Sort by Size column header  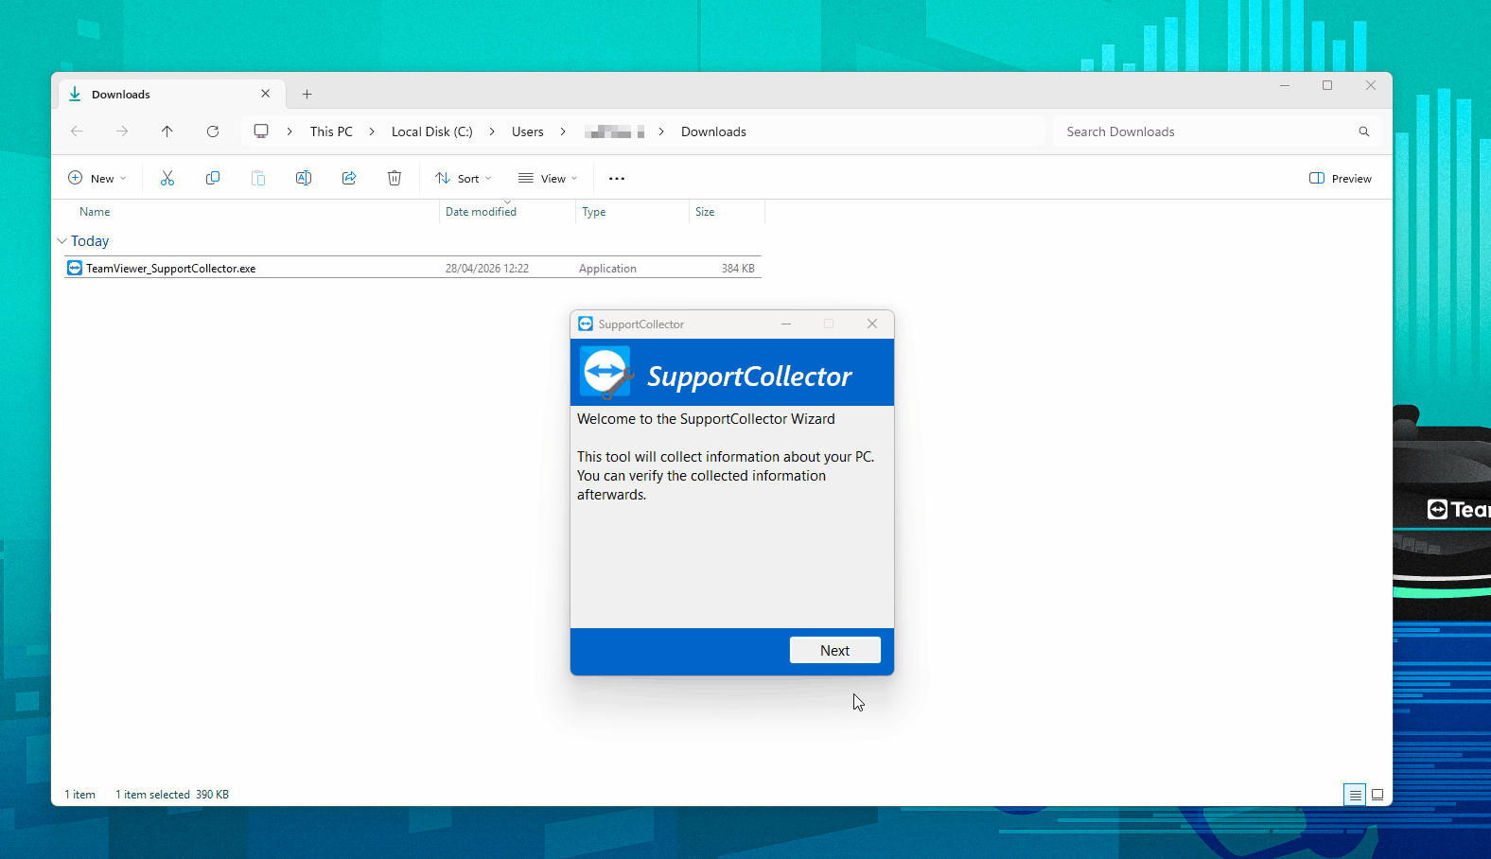coord(705,212)
